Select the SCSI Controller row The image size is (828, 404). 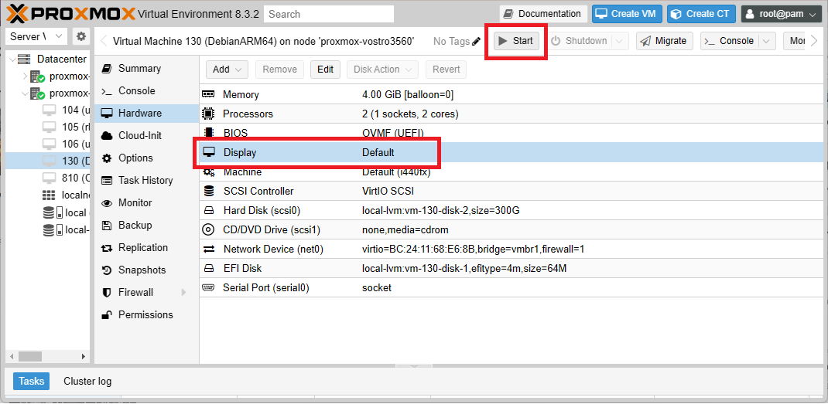[513, 191]
